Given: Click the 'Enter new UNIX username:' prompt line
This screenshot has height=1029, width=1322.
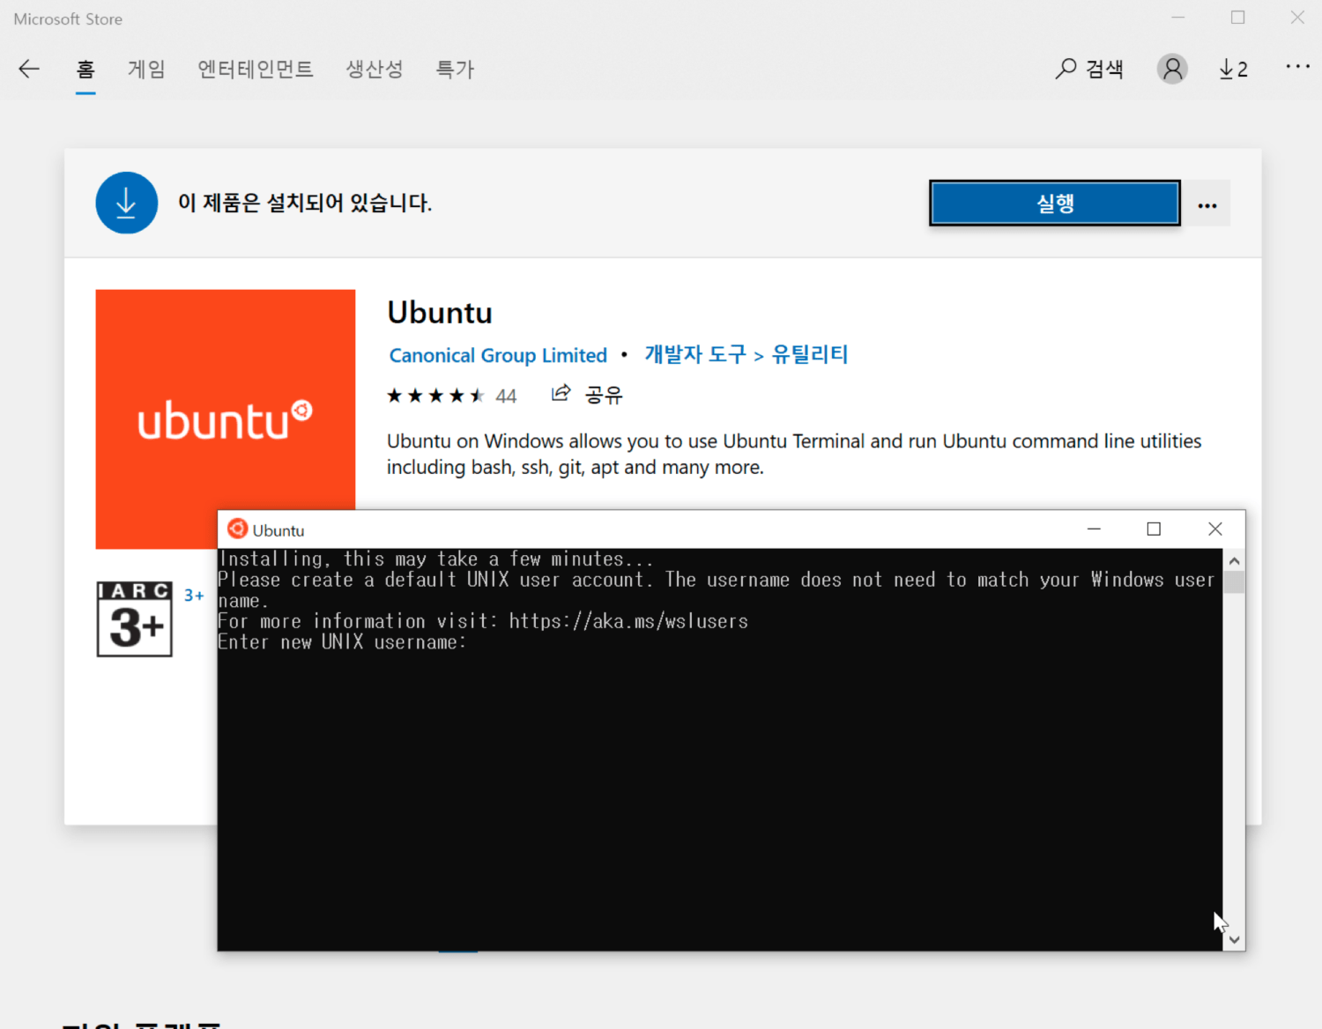Looking at the screenshot, I should [342, 642].
